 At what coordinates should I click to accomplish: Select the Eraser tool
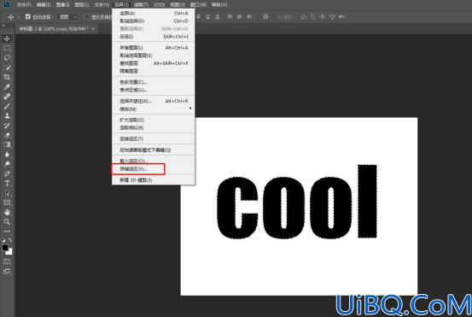[7, 135]
